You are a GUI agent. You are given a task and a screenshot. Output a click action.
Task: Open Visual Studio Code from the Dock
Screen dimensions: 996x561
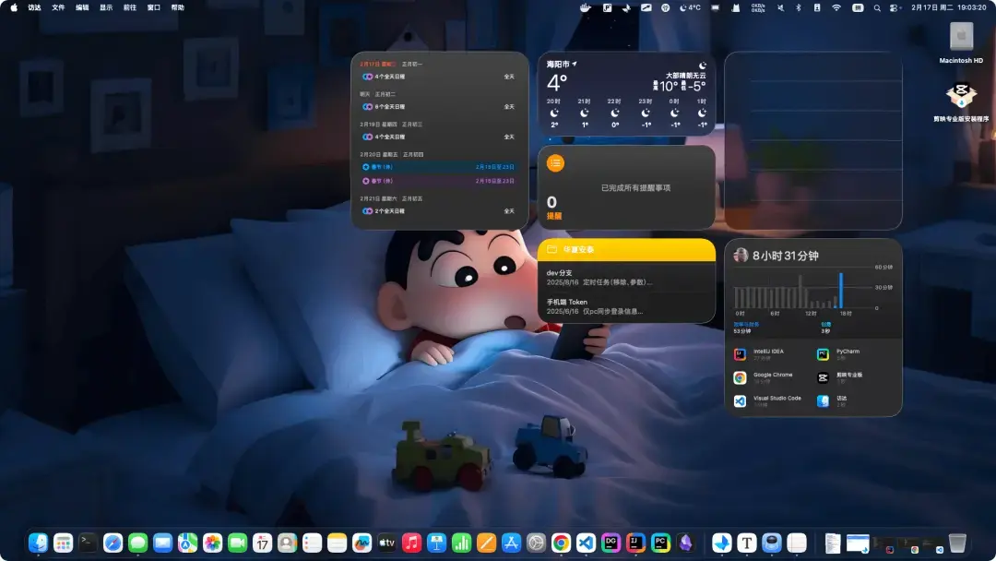coord(585,542)
